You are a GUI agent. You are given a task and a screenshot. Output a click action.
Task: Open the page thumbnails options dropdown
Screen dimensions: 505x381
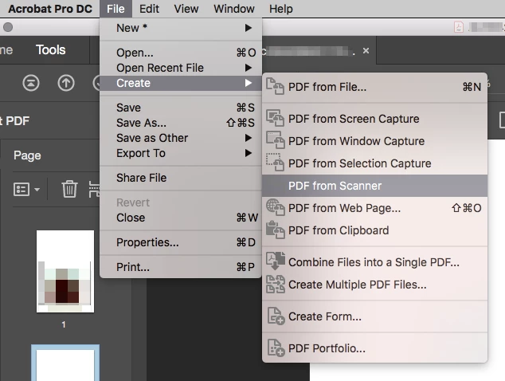point(26,189)
